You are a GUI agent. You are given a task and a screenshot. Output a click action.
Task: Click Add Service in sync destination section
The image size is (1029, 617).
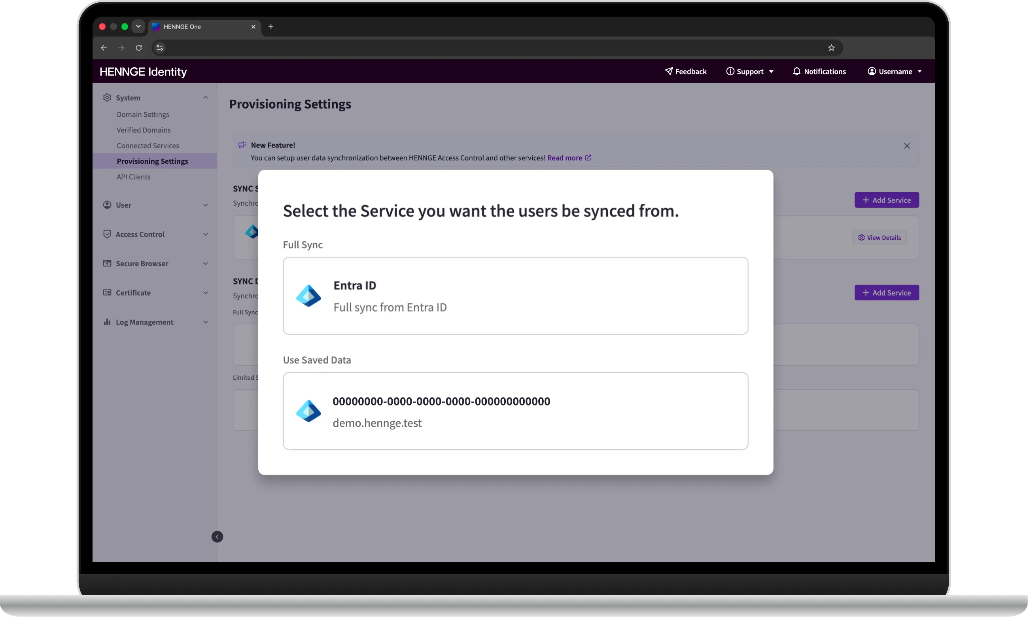(x=887, y=293)
